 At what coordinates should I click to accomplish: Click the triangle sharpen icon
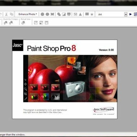80,14
